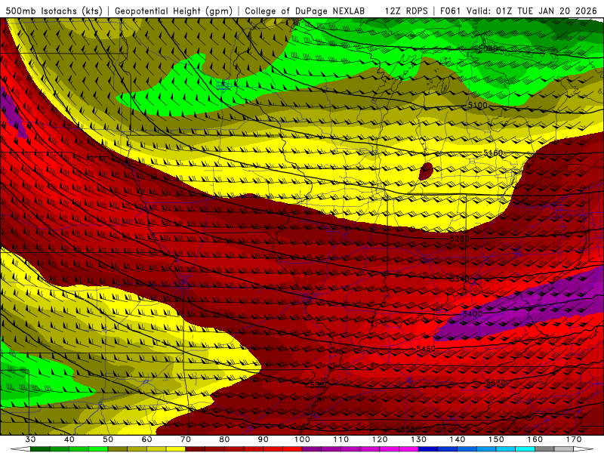Click the 5580 height contour label
Screen dimensions: 604x453
(x=410, y=429)
